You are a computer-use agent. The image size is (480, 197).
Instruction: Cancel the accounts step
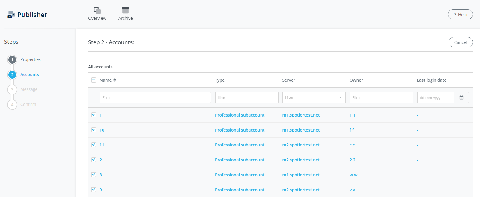coord(461,42)
